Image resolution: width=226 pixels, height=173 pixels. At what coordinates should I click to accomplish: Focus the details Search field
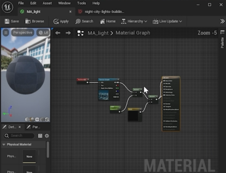19,136
